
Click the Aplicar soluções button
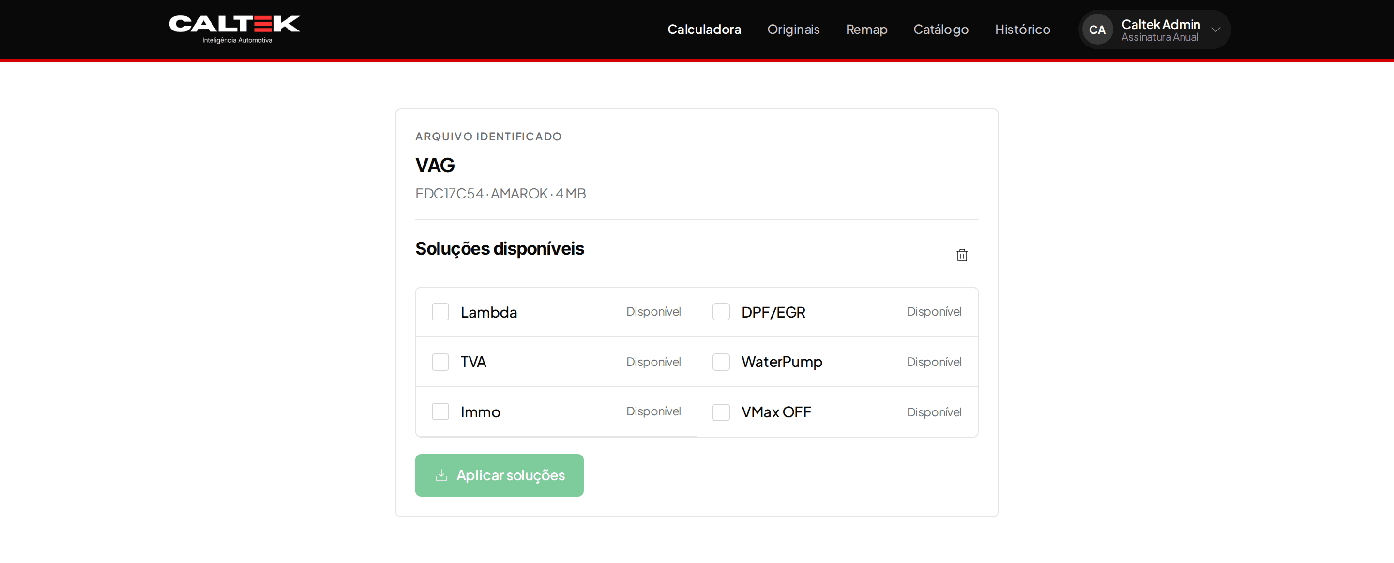[x=499, y=475]
